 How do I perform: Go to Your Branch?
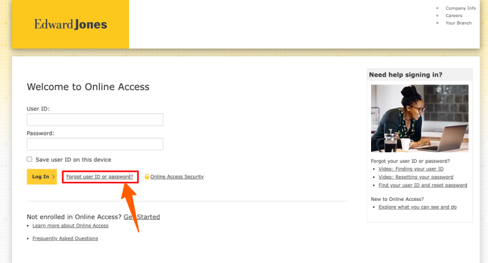[458, 23]
